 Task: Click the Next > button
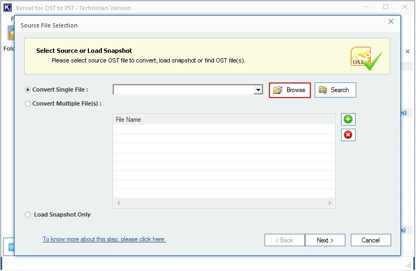325,240
